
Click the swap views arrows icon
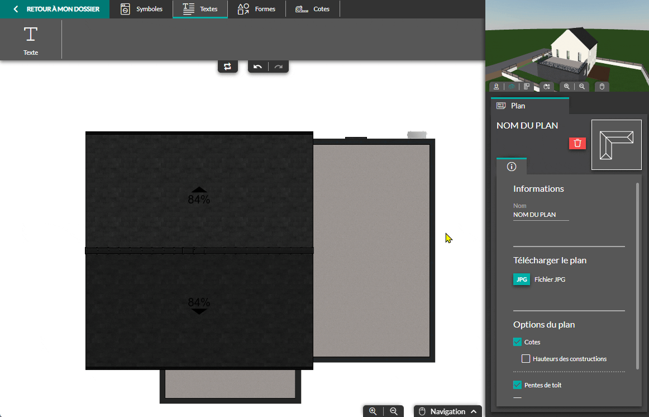[227, 67]
